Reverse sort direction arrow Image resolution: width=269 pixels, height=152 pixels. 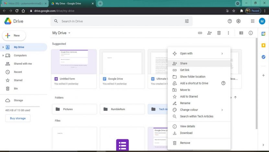pos(235,97)
